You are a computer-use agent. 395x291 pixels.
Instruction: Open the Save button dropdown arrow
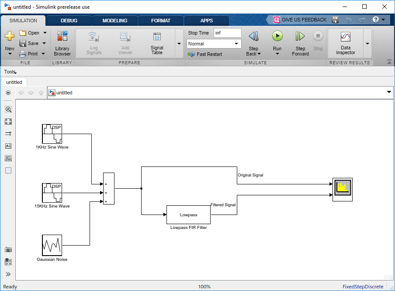click(44, 43)
